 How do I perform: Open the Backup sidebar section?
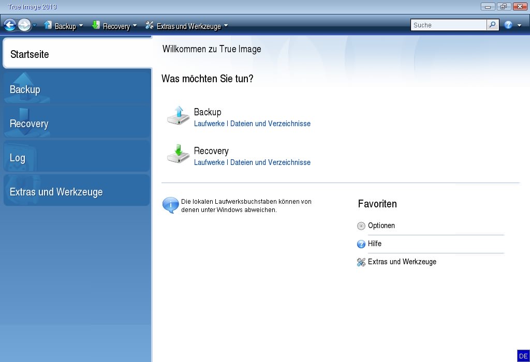pos(77,88)
